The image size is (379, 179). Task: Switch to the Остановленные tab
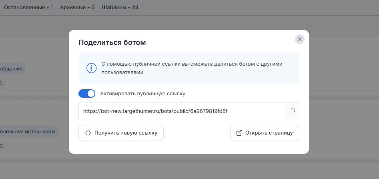click(28, 8)
